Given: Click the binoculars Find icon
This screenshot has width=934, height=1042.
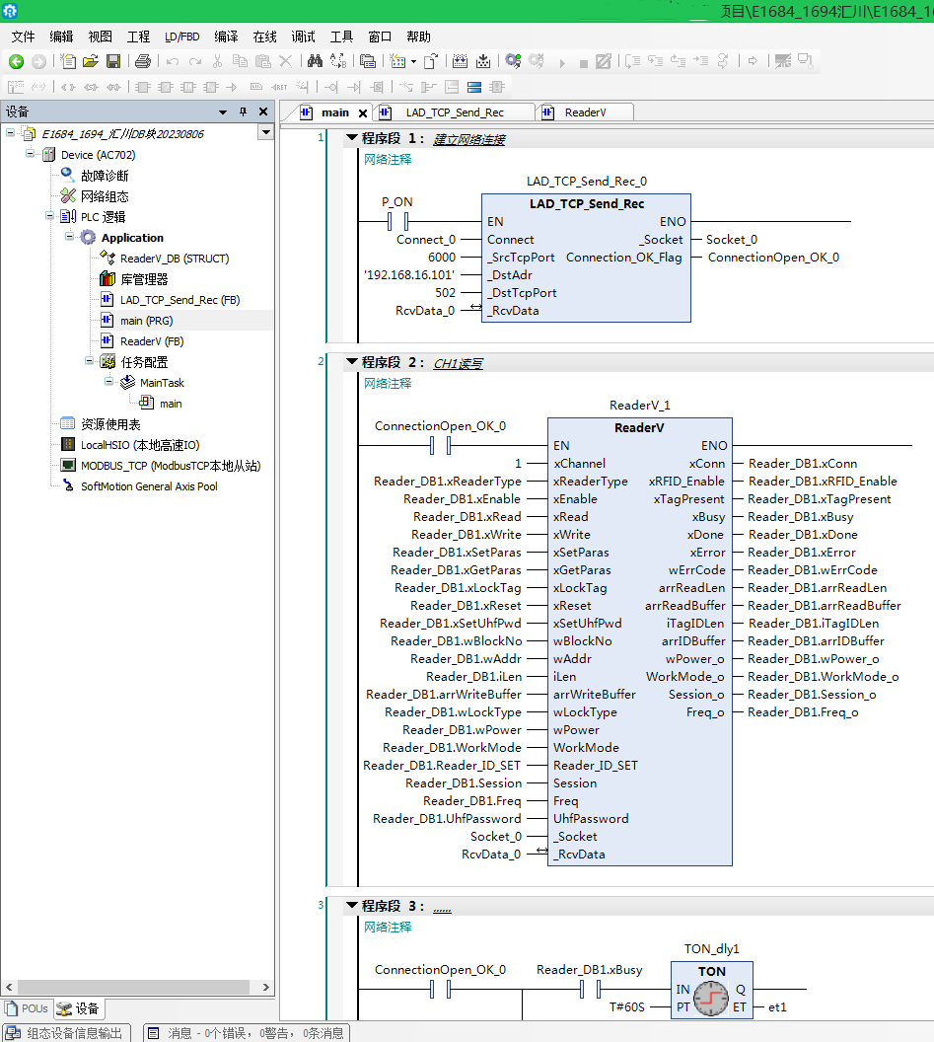Looking at the screenshot, I should (x=315, y=61).
